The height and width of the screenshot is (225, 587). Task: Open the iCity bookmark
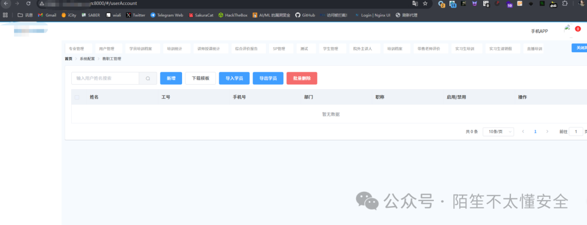pos(69,15)
